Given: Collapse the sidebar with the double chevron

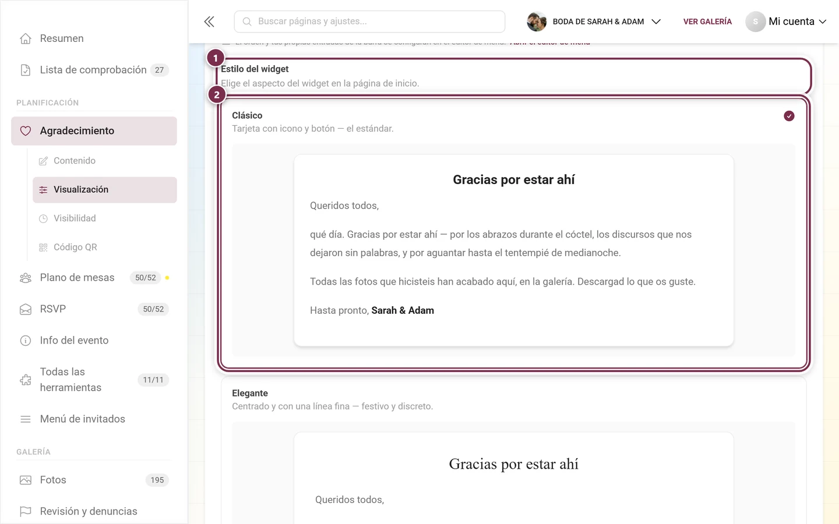Looking at the screenshot, I should pyautogui.click(x=209, y=22).
